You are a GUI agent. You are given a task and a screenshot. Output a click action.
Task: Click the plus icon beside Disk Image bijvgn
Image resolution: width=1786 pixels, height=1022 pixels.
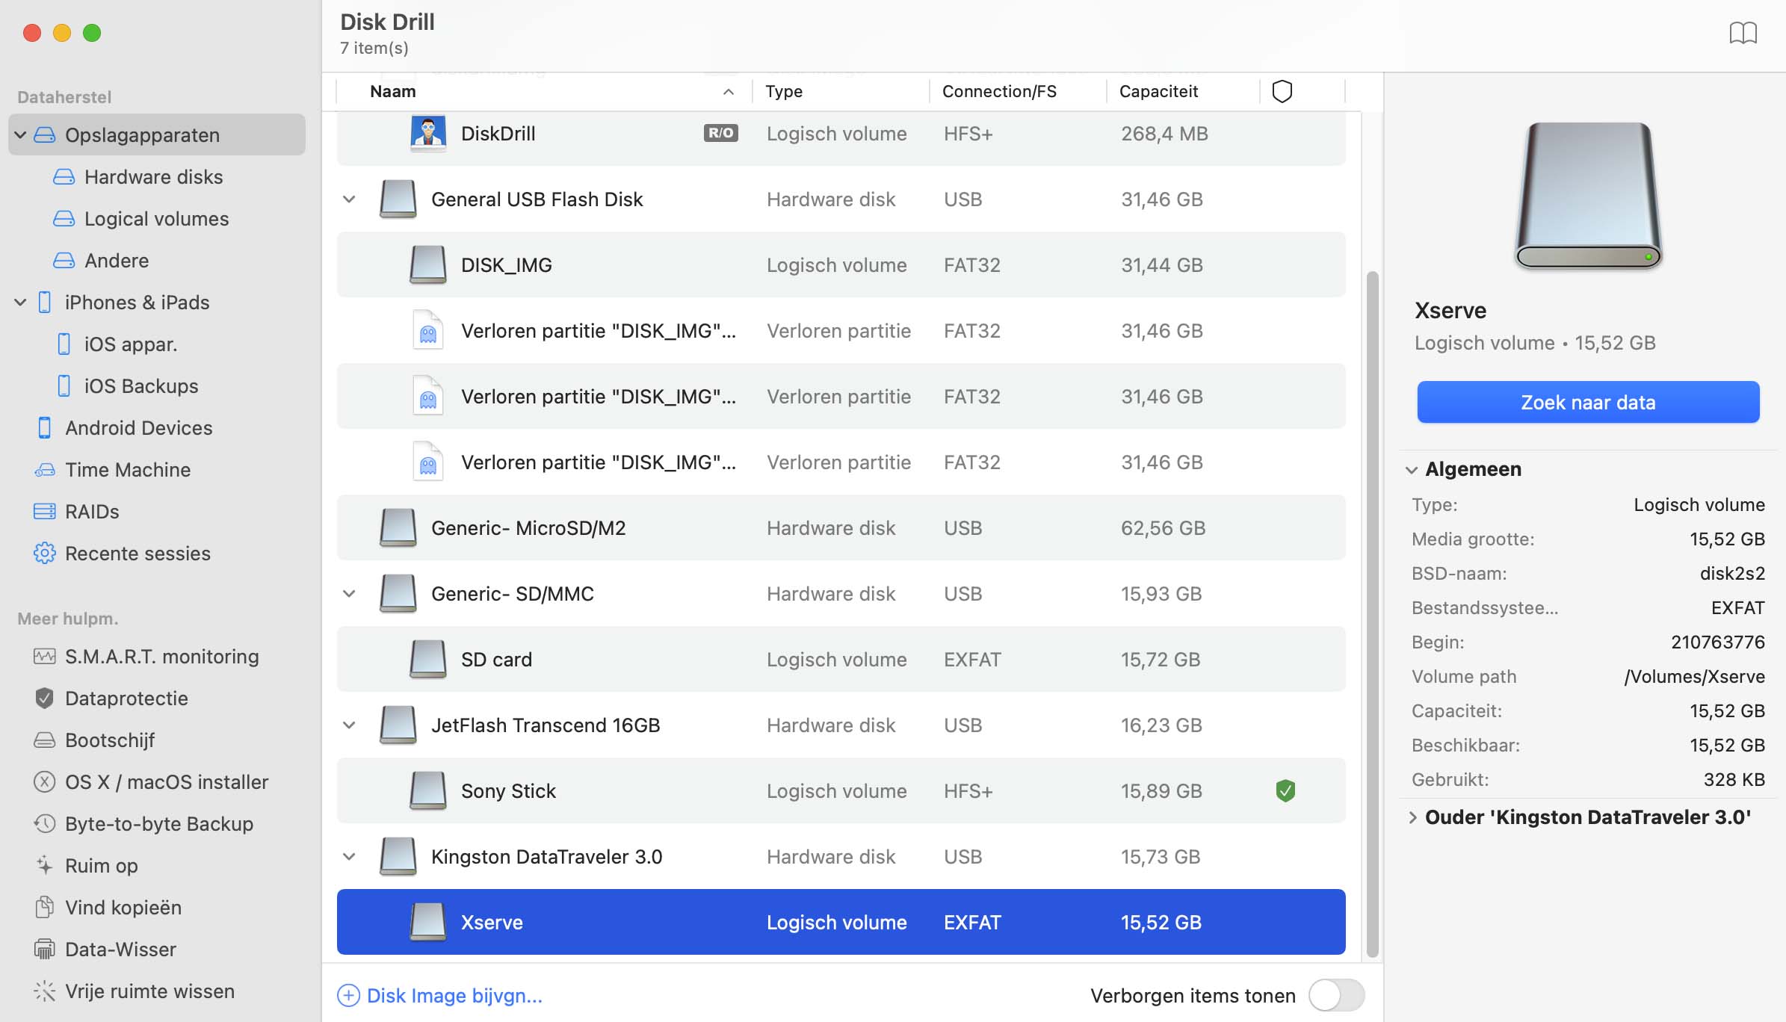(x=348, y=996)
